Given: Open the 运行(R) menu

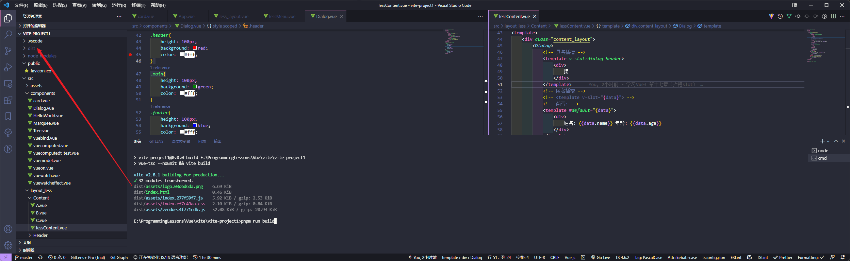Looking at the screenshot, I should 119,5.
